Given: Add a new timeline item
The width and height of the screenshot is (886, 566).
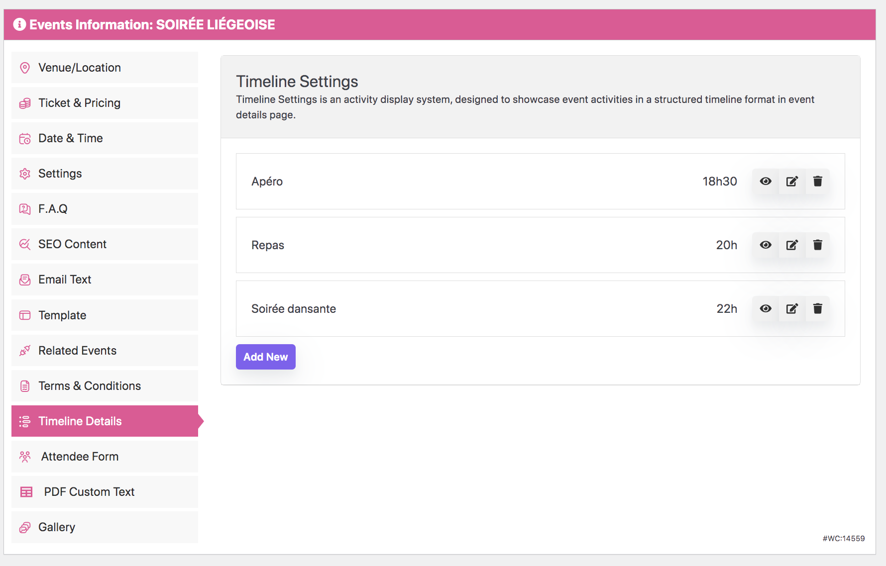Looking at the screenshot, I should tap(265, 357).
